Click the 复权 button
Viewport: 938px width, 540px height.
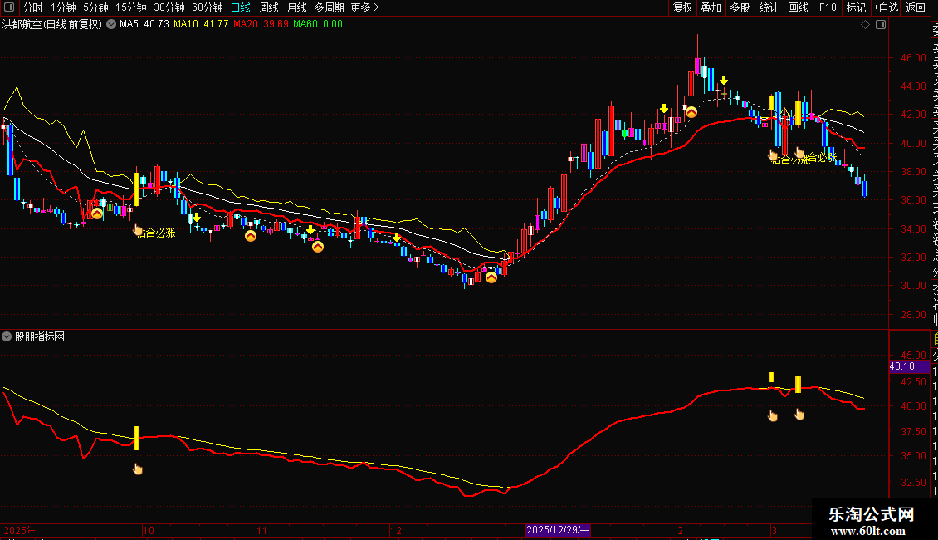pos(682,7)
